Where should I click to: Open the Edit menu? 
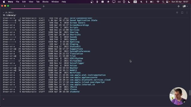(x=24, y=2)
